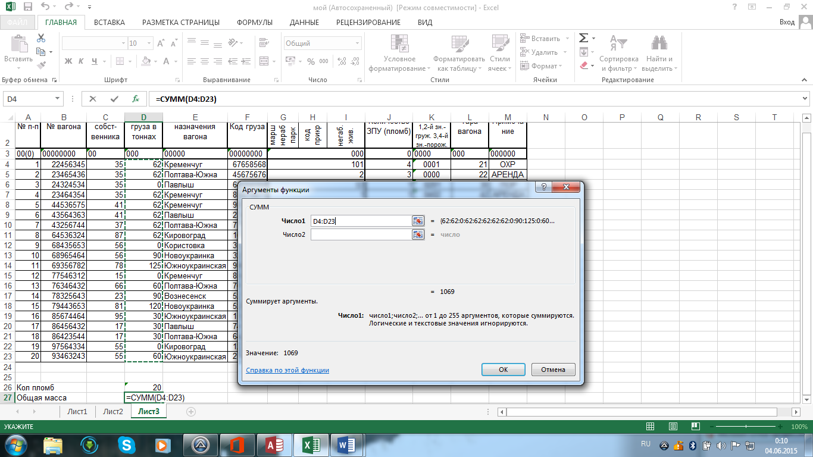Toggle italic formatting (К)
The image size is (813, 457).
point(81,61)
